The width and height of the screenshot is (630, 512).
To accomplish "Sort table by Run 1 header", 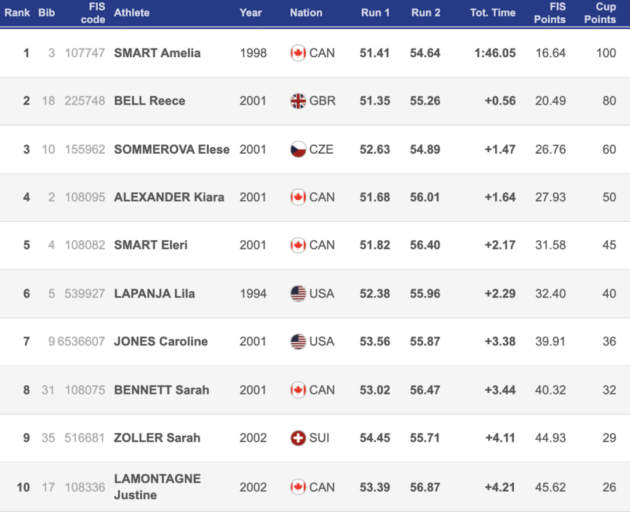I will coord(375,12).
